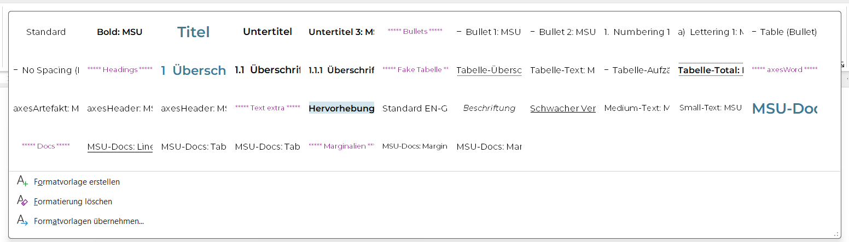Apply the Beschriftung italic style
This screenshot has width=849, height=242.
[489, 108]
